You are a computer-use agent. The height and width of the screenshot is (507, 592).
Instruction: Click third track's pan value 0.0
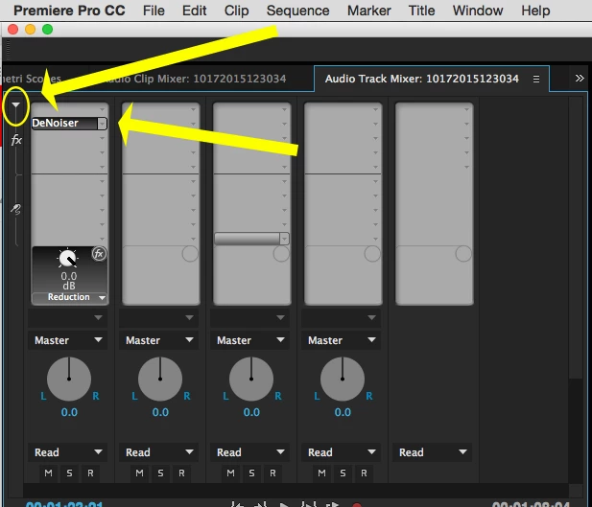pyautogui.click(x=251, y=412)
